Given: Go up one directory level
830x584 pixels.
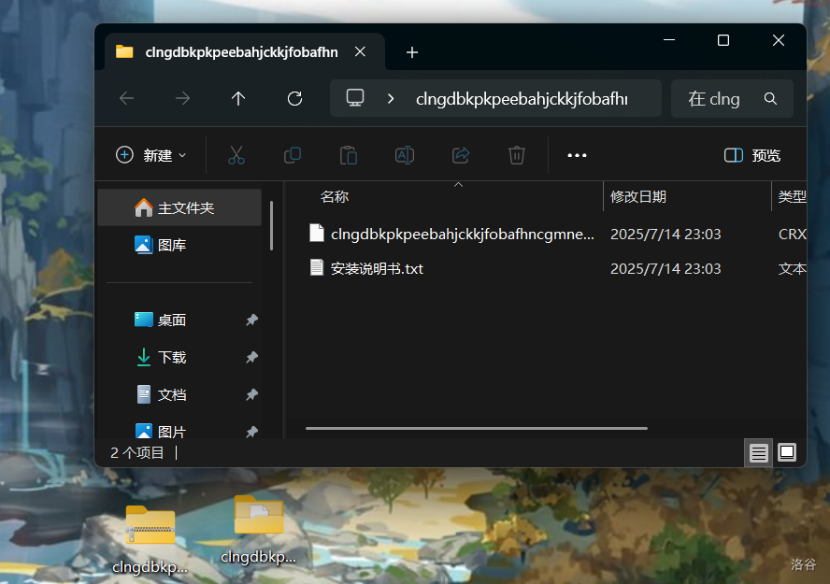Looking at the screenshot, I should 238,98.
